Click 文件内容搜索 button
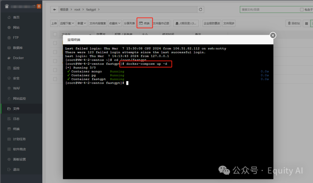 (98, 23)
